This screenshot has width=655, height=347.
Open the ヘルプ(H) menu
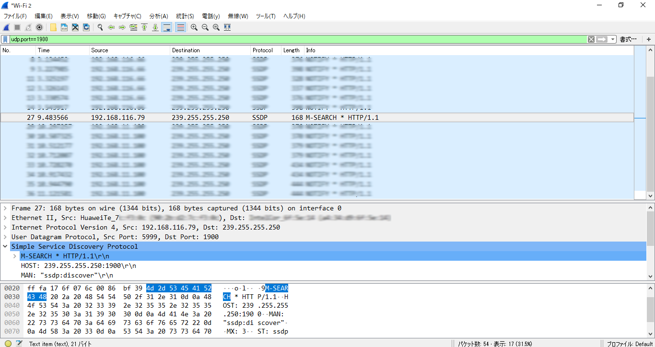click(294, 16)
